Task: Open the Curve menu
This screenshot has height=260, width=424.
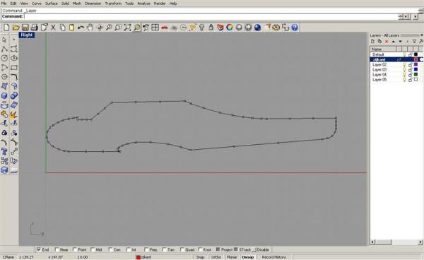Action: click(37, 4)
